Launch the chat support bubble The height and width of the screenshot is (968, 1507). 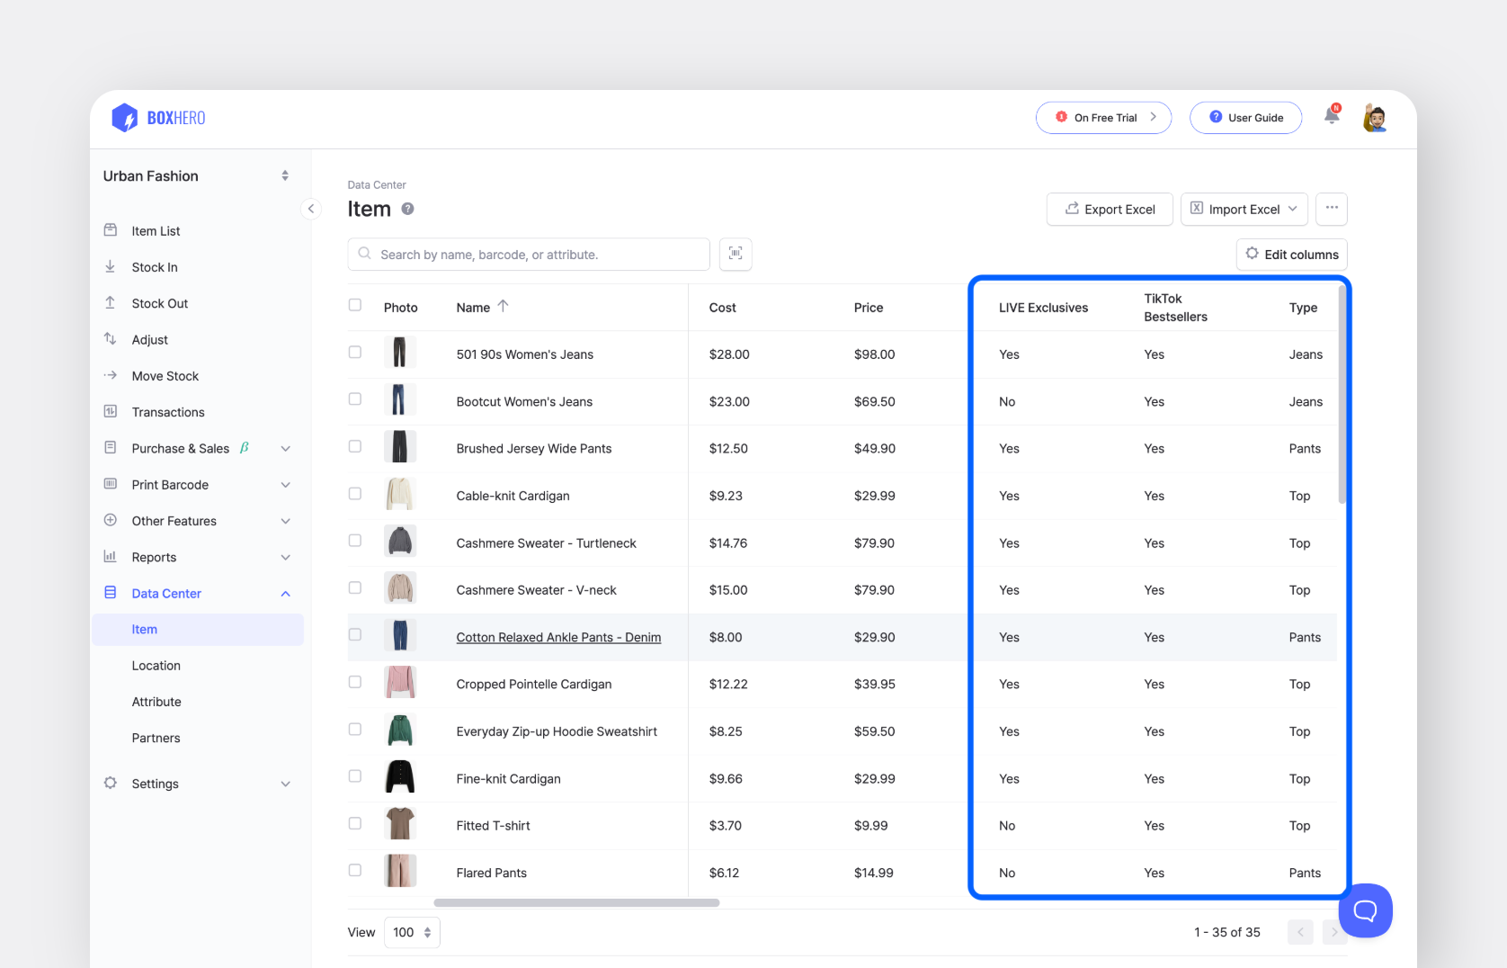(1364, 910)
